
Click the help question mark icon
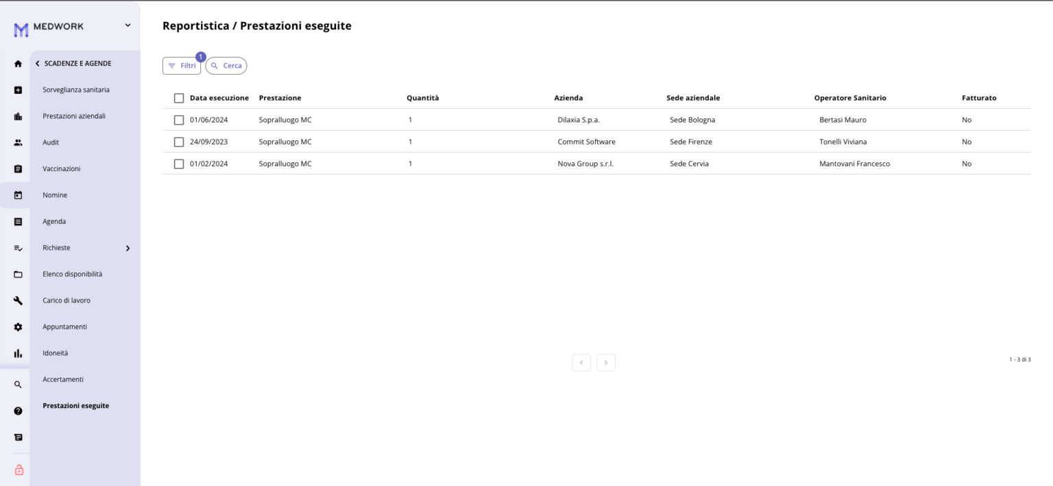click(x=18, y=411)
